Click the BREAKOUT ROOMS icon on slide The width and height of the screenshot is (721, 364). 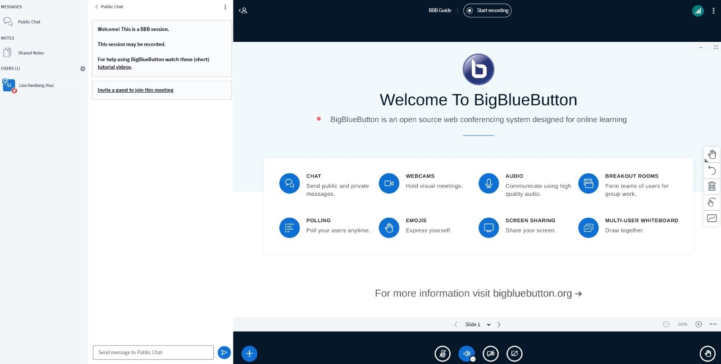588,184
